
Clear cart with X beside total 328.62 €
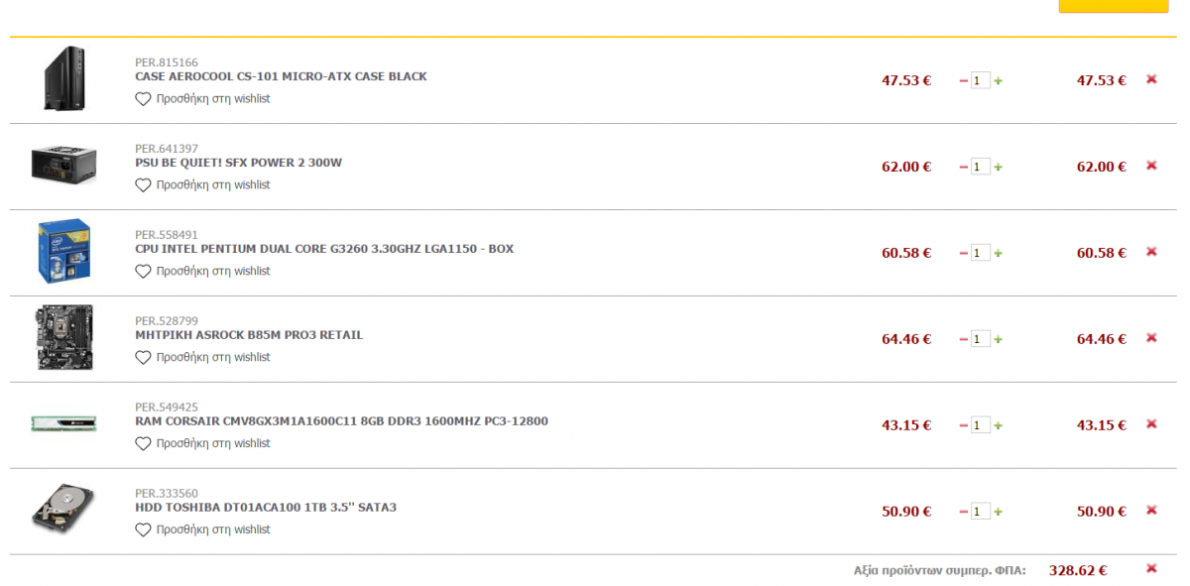[1151, 569]
